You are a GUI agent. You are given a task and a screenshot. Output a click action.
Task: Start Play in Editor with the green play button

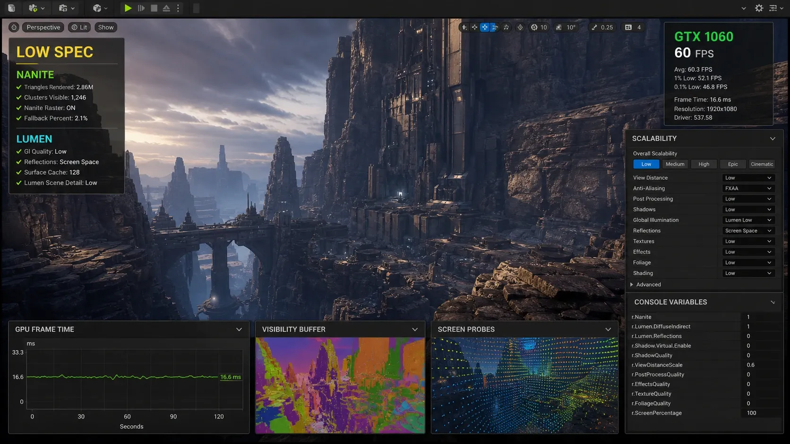tap(128, 8)
